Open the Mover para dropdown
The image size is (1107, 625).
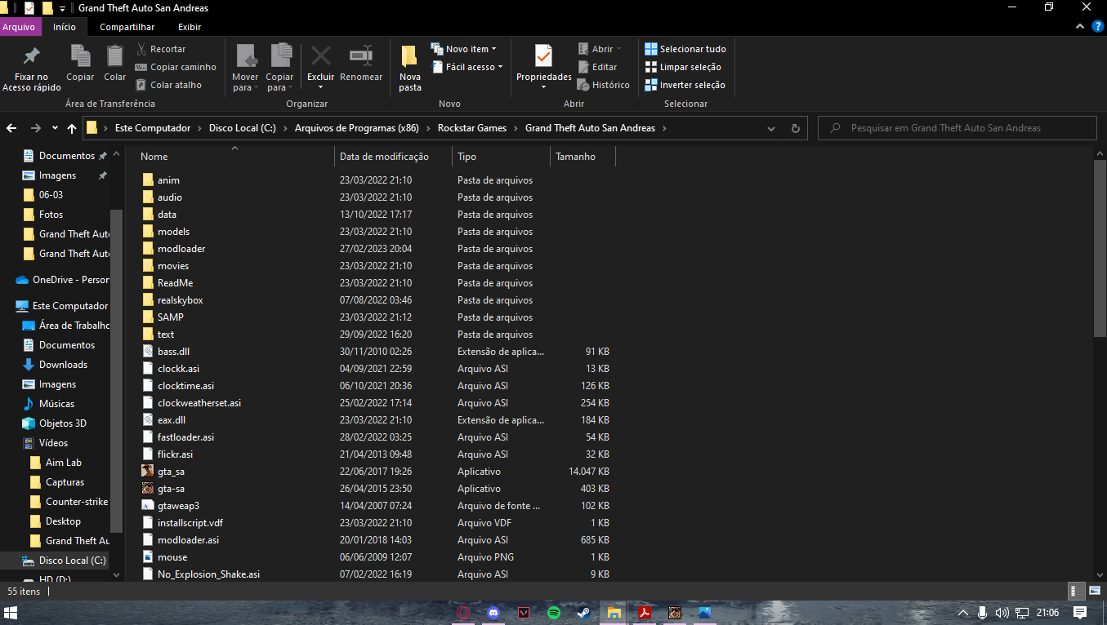[x=245, y=68]
